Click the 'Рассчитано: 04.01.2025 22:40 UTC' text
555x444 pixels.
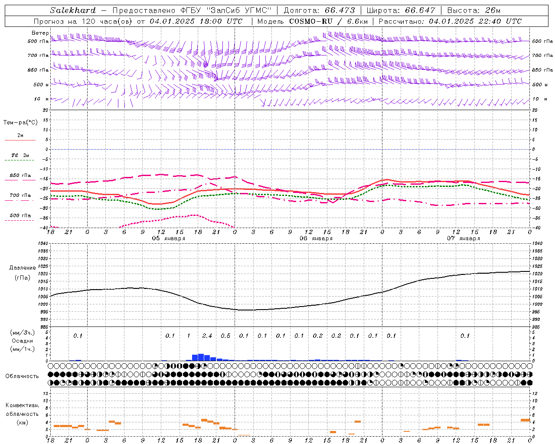450,21
